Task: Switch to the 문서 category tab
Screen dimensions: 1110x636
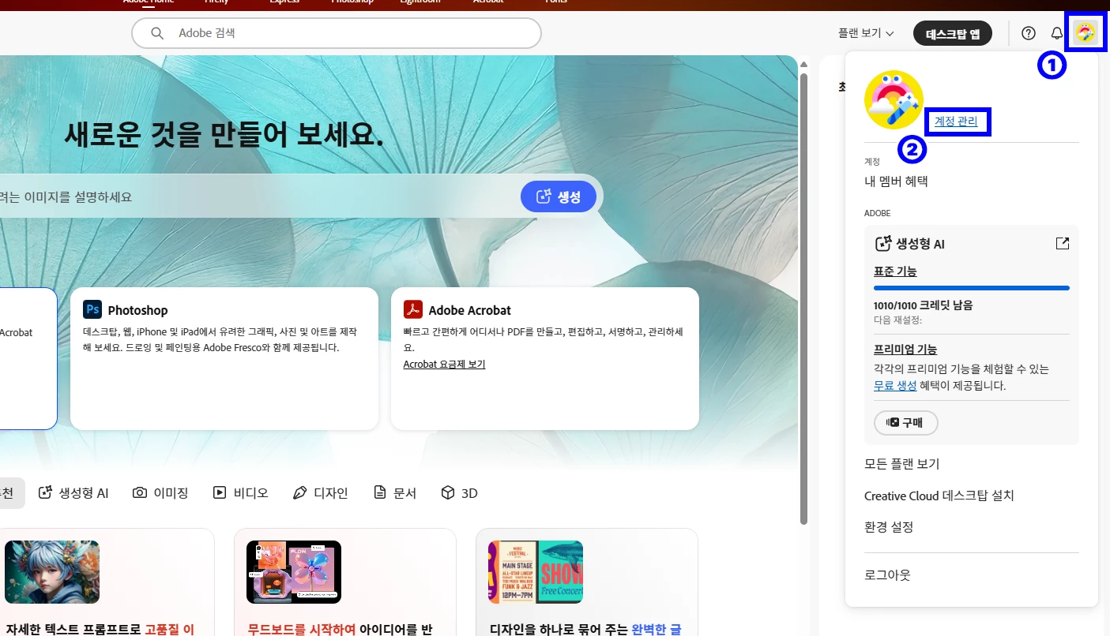Action: 395,492
